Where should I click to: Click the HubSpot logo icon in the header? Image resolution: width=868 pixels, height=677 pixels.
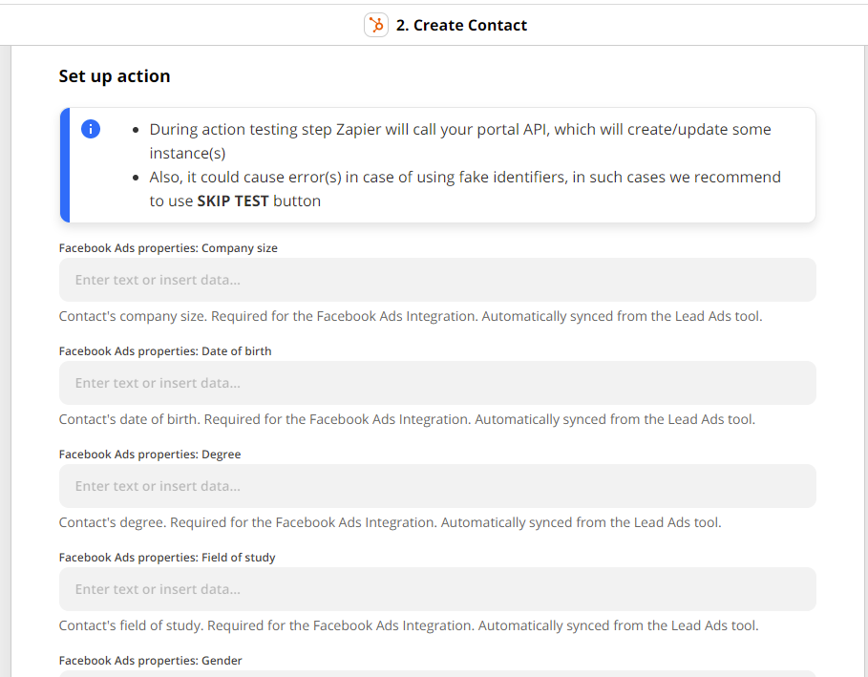click(375, 25)
